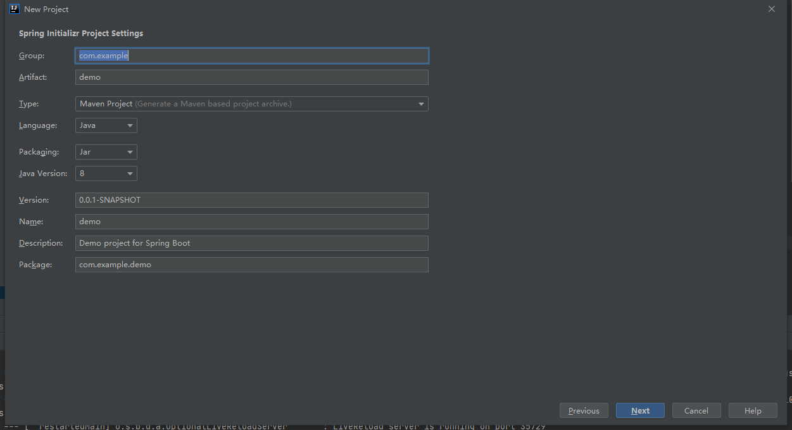Image resolution: width=792 pixels, height=430 pixels.
Task: Expand the Packaging dropdown showing Jar
Action: click(x=106, y=152)
